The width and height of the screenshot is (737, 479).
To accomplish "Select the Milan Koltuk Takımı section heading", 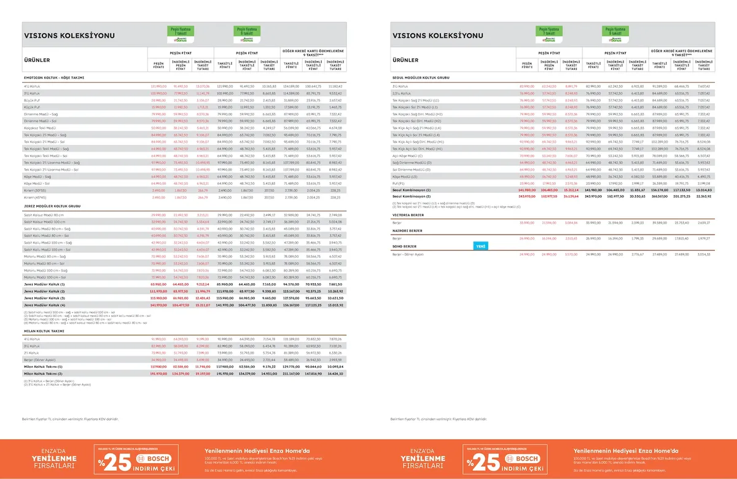I will pyautogui.click(x=45, y=330).
